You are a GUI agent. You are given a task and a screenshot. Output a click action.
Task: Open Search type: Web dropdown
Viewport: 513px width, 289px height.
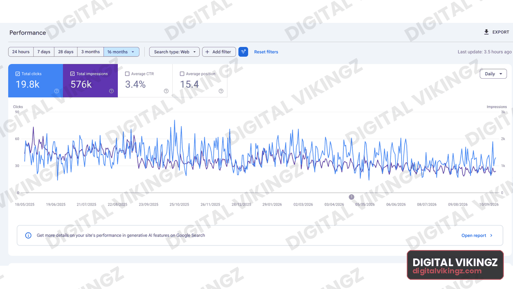click(174, 52)
